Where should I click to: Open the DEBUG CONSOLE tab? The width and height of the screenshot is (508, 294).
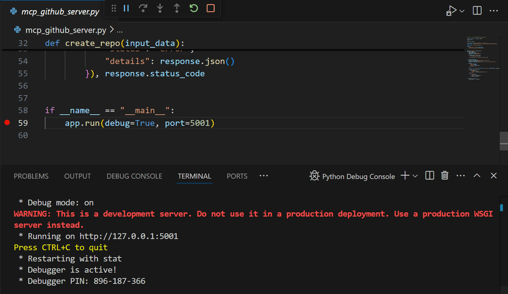coord(134,176)
